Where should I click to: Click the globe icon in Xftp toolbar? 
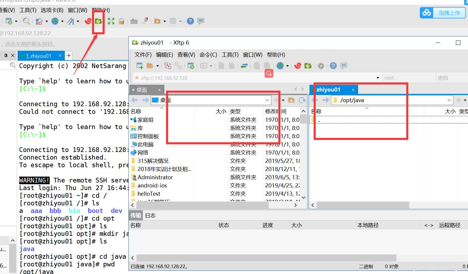[280, 66]
